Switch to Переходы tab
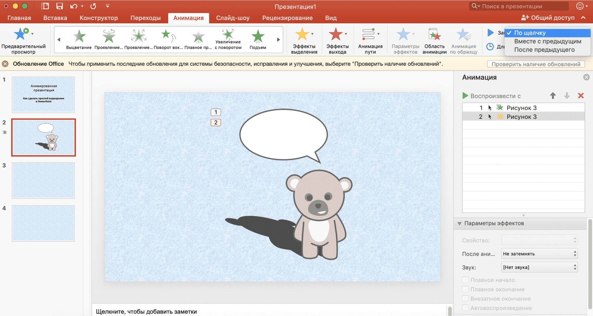The width and height of the screenshot is (593, 316). (146, 18)
